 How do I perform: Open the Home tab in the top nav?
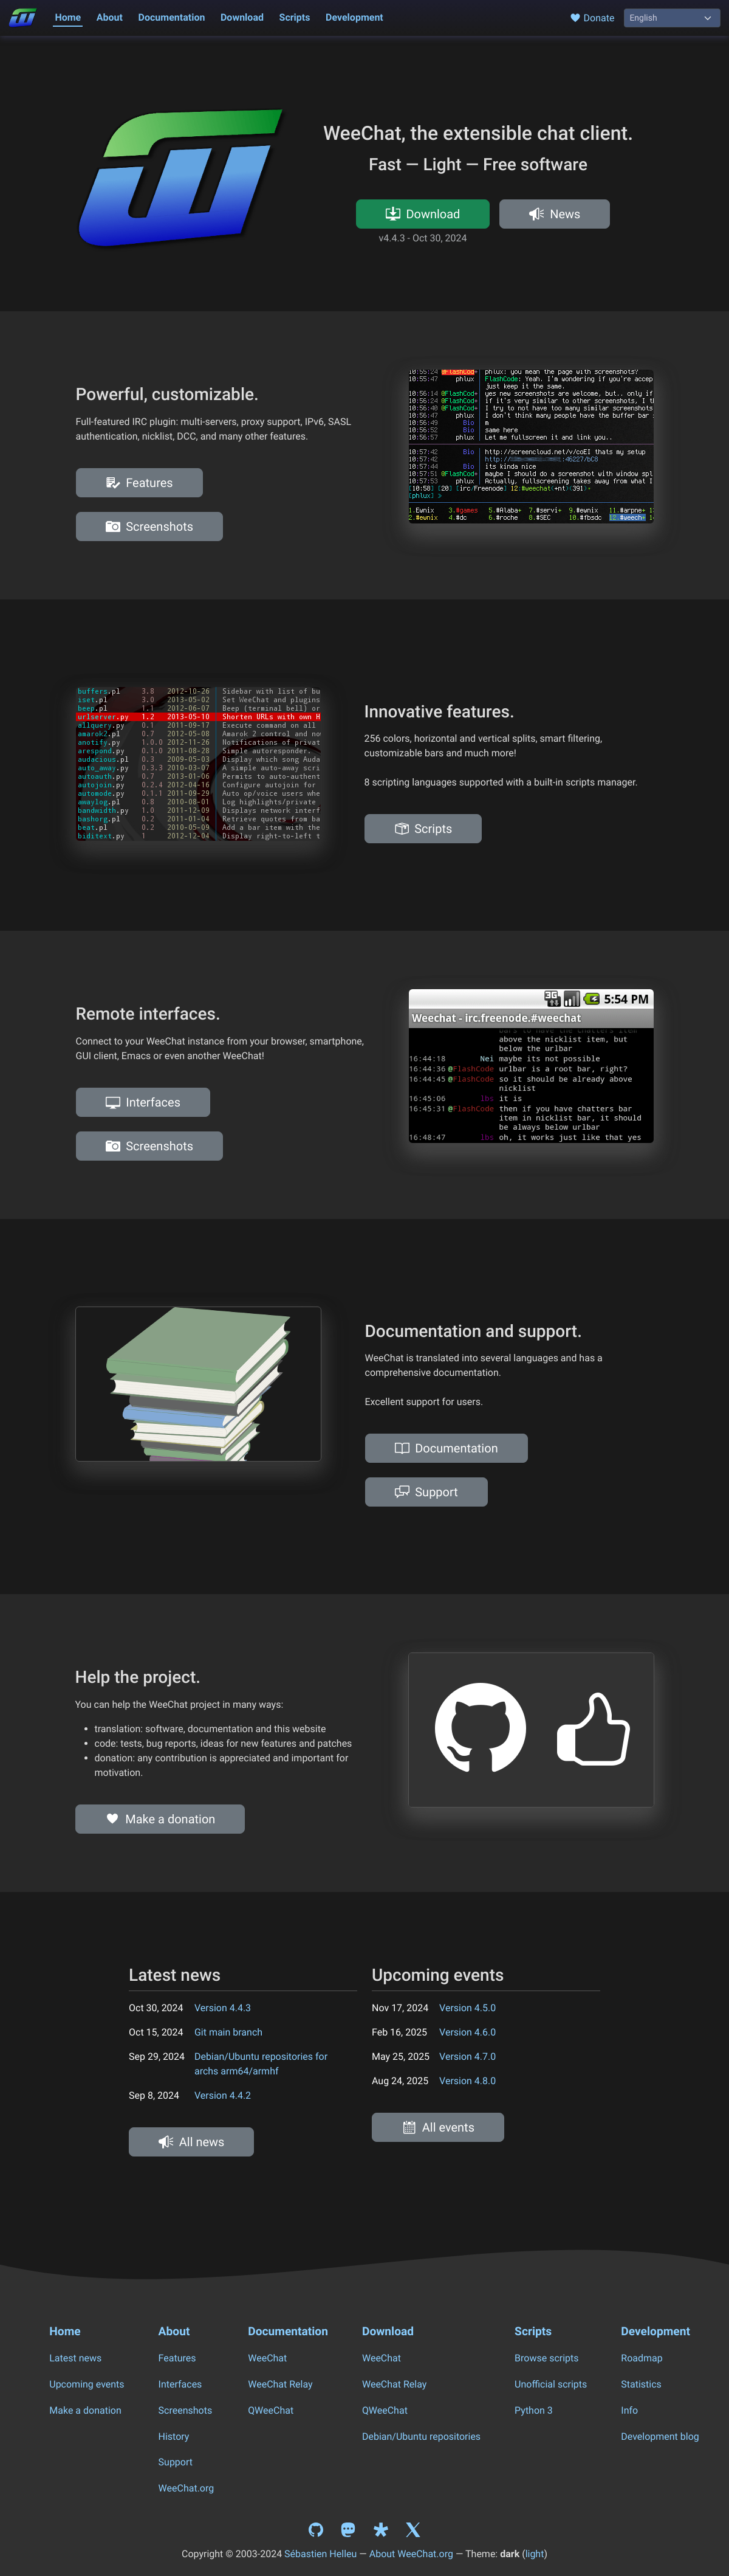coord(68,17)
